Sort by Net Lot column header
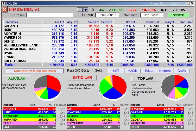Screen dimensions: 196x131 [124, 22]
